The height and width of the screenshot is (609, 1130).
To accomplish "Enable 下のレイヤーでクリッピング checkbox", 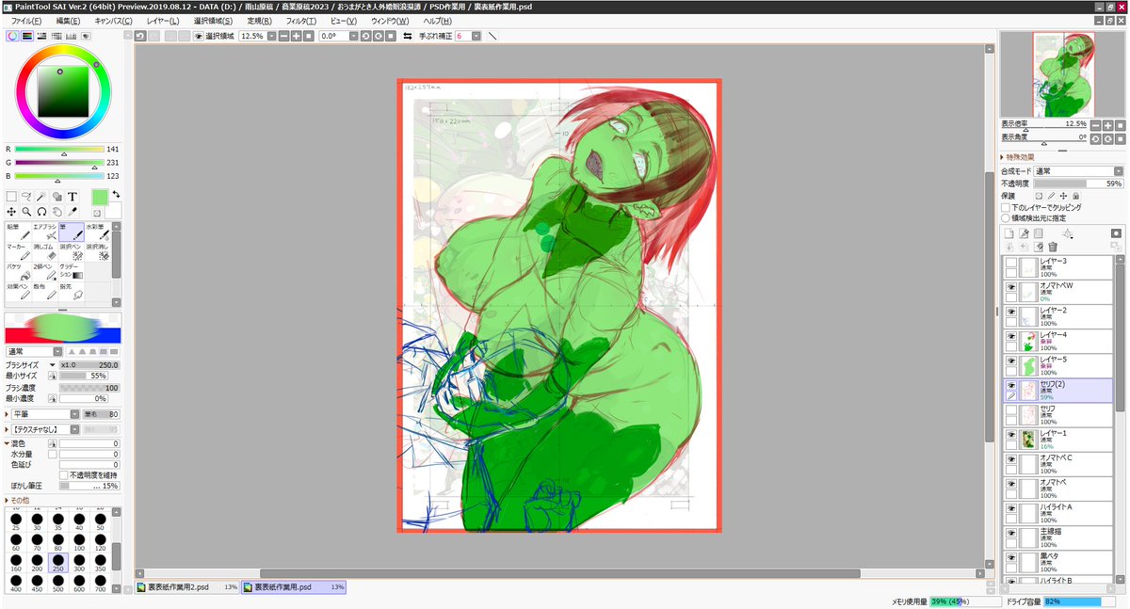I will (x=1006, y=207).
